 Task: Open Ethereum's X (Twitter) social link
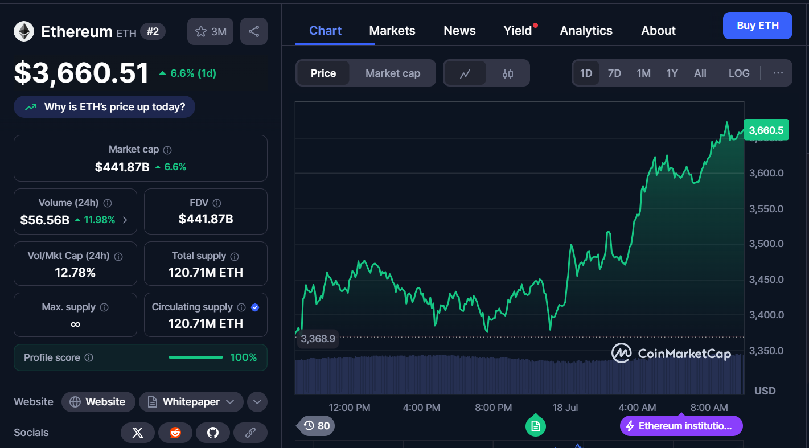(138, 433)
